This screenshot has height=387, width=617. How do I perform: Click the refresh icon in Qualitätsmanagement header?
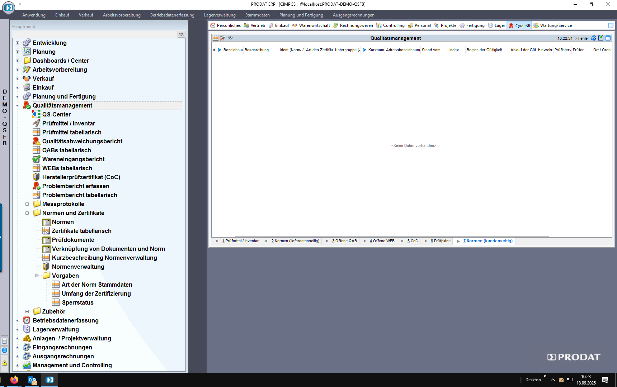[594, 38]
